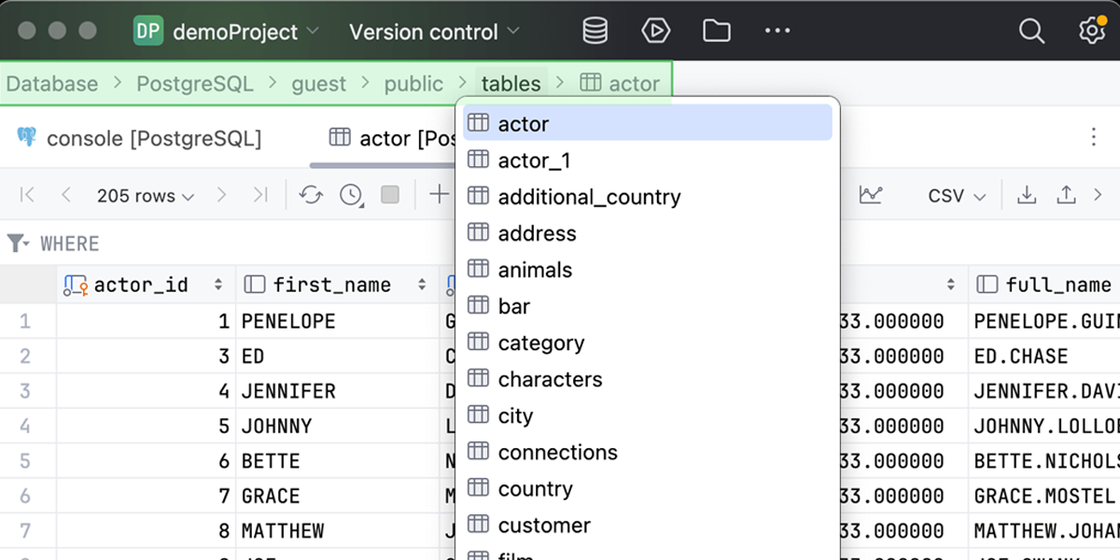Image resolution: width=1120 pixels, height=560 pixels.
Task: Select characters in the tables popup
Action: coord(648,379)
